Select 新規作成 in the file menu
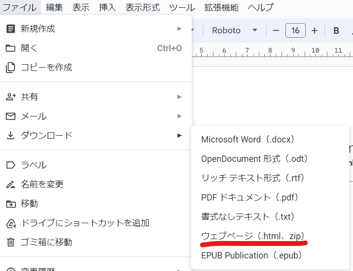Screen dimensions: 353x271 click(x=96, y=29)
